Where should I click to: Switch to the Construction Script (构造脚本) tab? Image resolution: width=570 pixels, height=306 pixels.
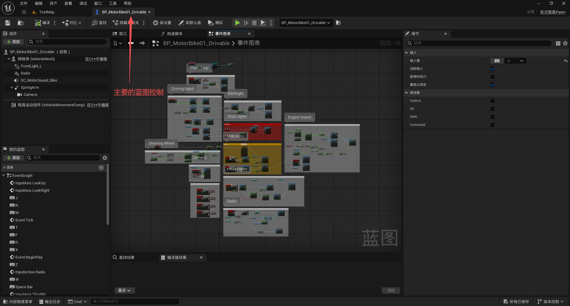[172, 34]
